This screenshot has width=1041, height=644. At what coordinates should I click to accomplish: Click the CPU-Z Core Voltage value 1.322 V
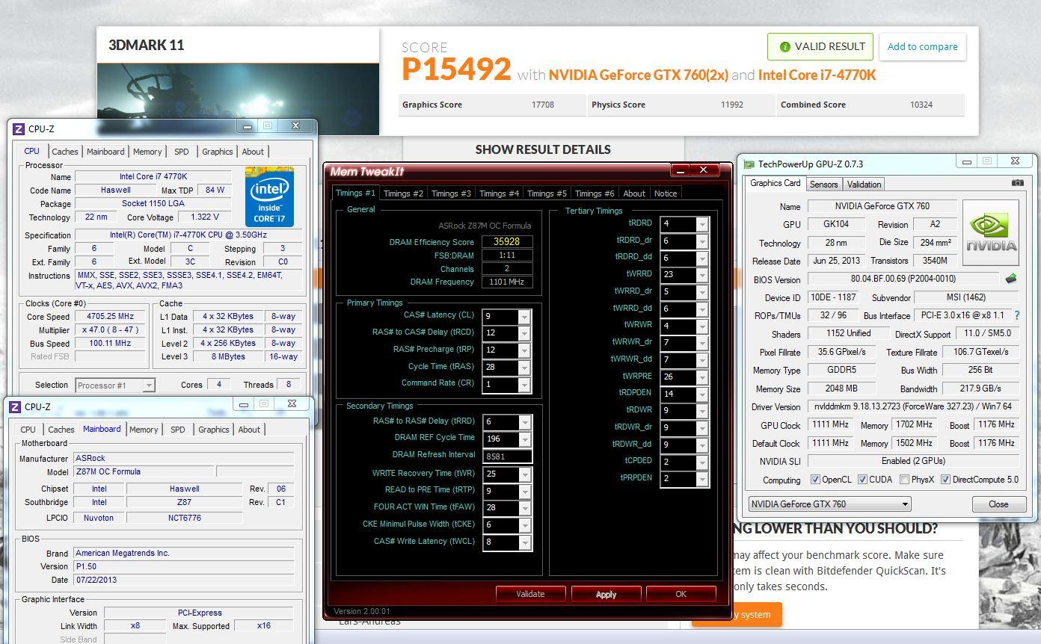204,217
